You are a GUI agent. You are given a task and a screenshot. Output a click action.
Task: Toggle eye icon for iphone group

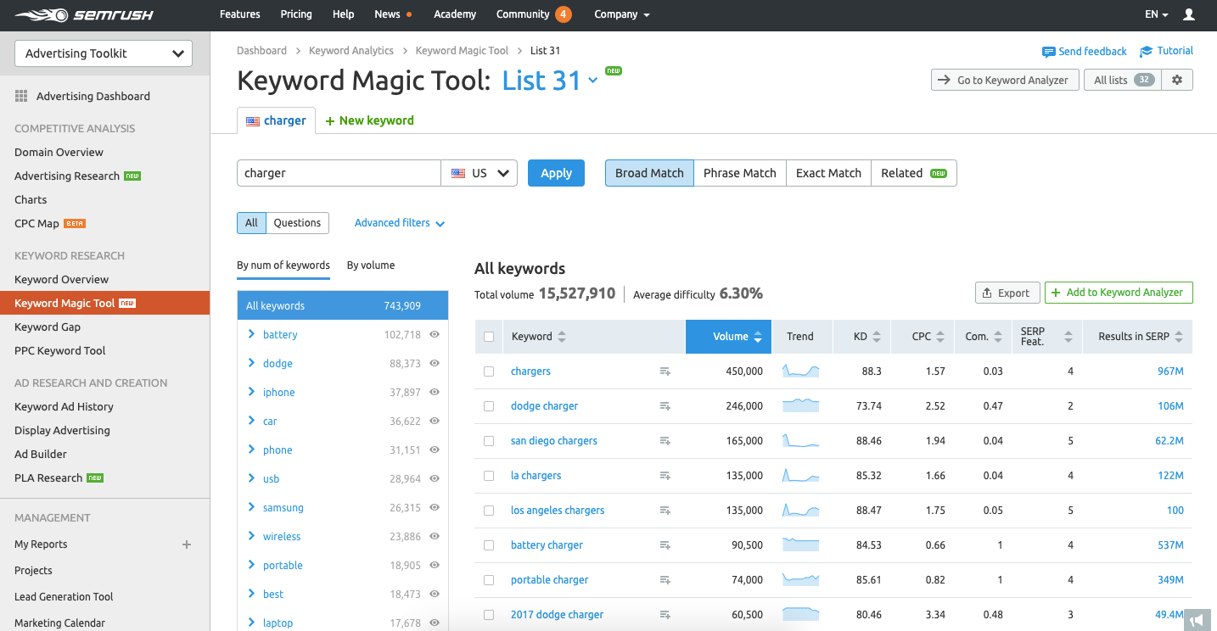(435, 393)
